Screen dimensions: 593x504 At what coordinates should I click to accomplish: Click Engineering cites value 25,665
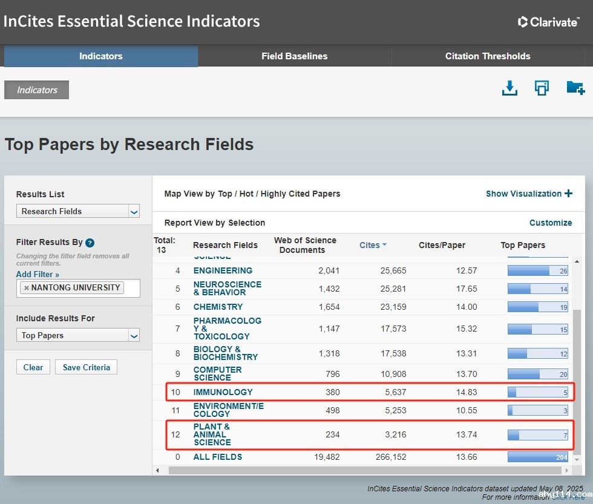(x=393, y=270)
